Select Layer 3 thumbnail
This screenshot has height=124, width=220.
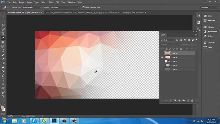pos(167,61)
